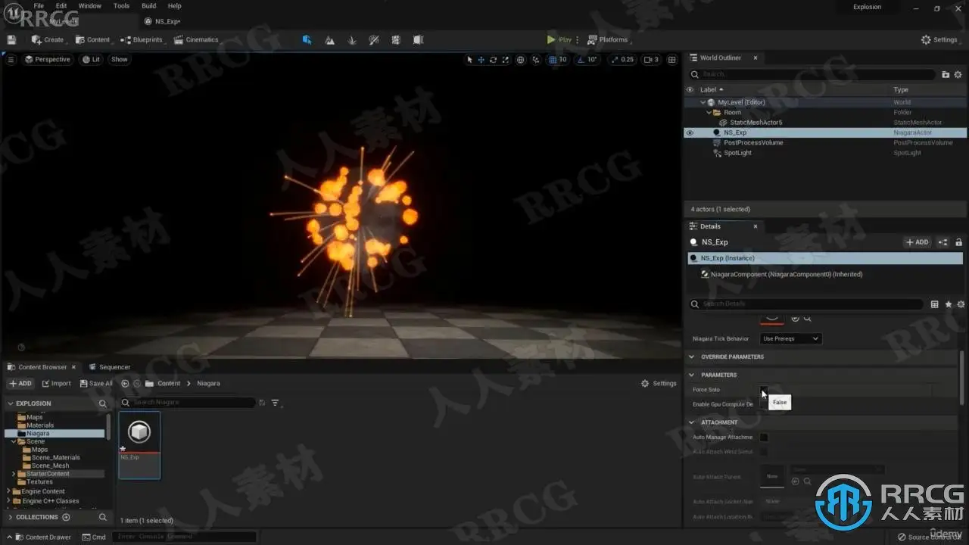
Task: Choose the viewport Rotate gizmo tool
Action: [x=493, y=60]
